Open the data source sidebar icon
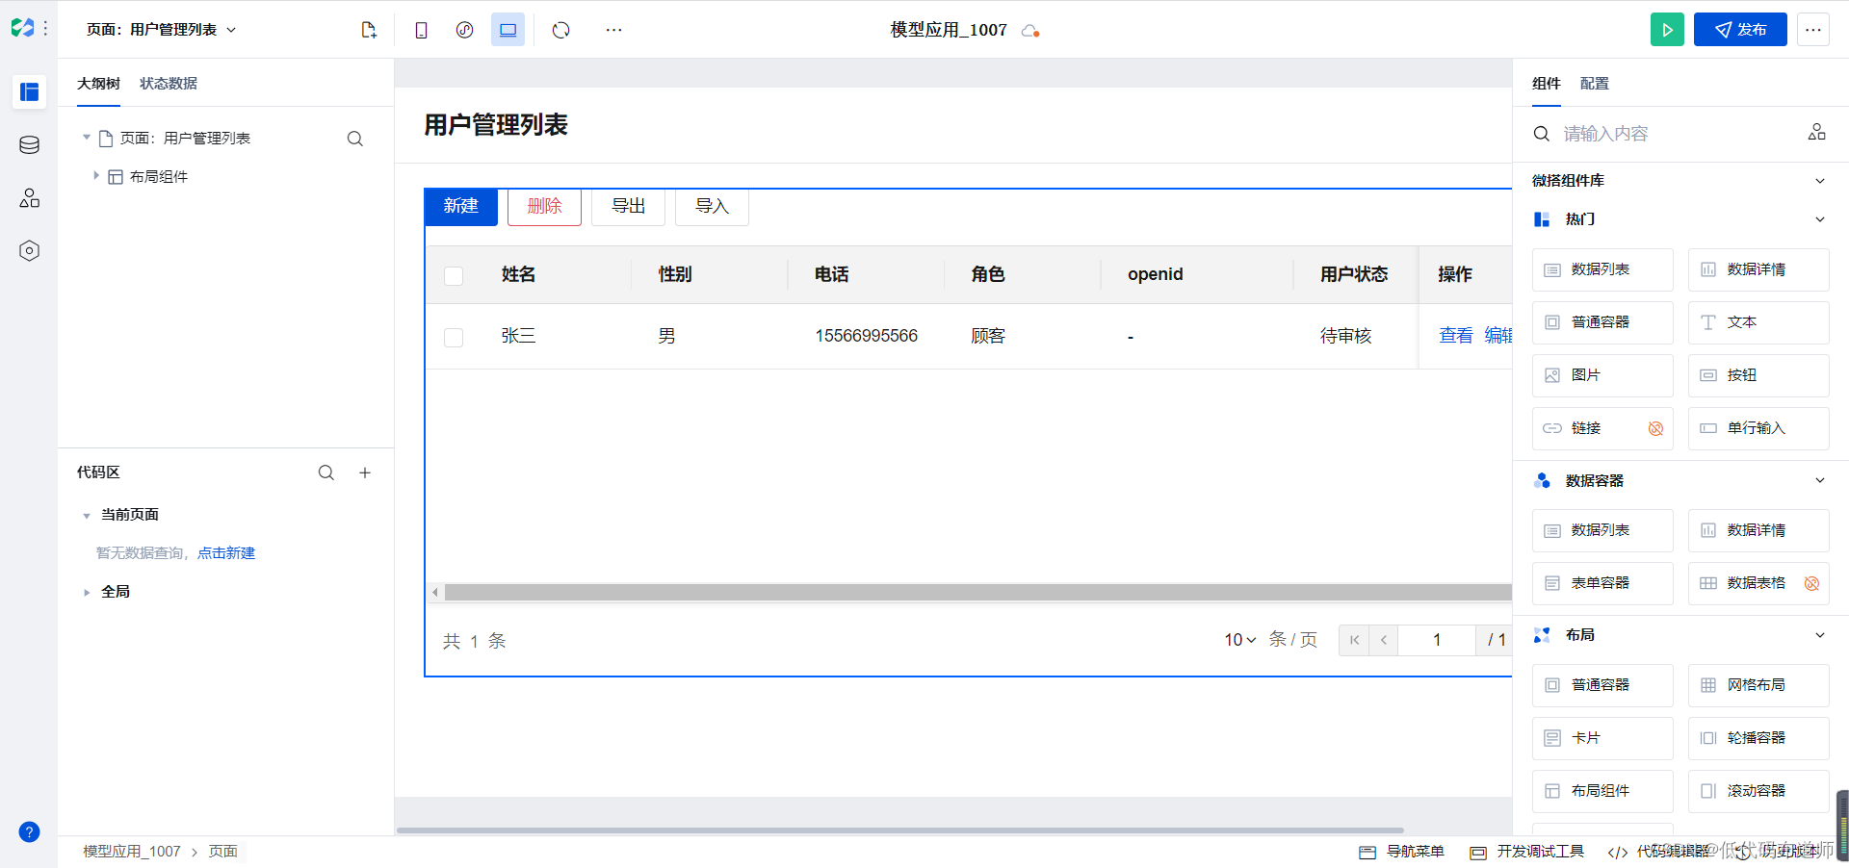Screen dimensions: 1849x868 (x=29, y=145)
